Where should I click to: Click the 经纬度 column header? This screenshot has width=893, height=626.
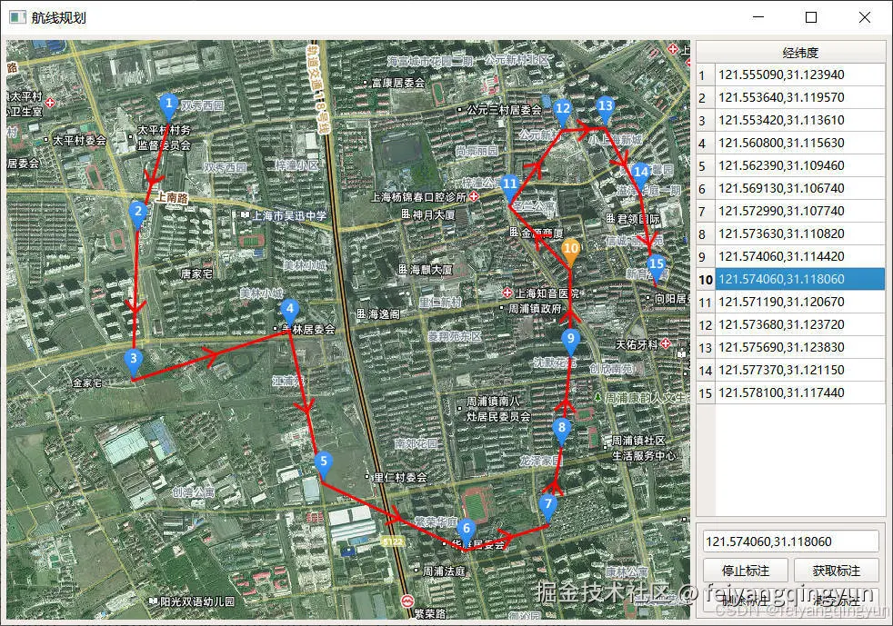point(800,53)
